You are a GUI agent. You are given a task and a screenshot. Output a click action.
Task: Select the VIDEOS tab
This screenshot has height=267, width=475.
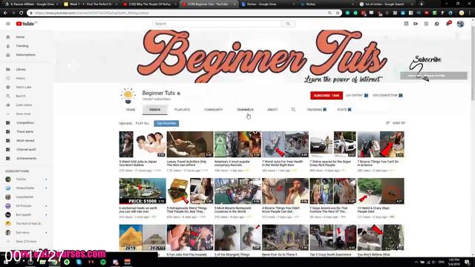point(155,110)
